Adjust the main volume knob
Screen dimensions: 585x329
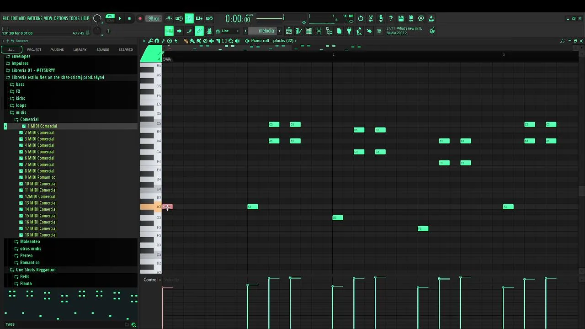(x=97, y=18)
